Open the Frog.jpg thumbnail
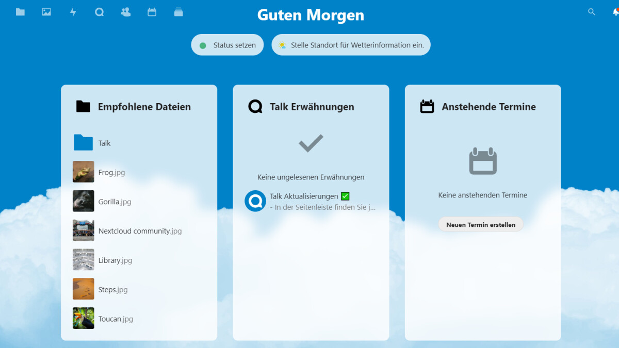Screen dimensions: 619x348 tap(83, 172)
